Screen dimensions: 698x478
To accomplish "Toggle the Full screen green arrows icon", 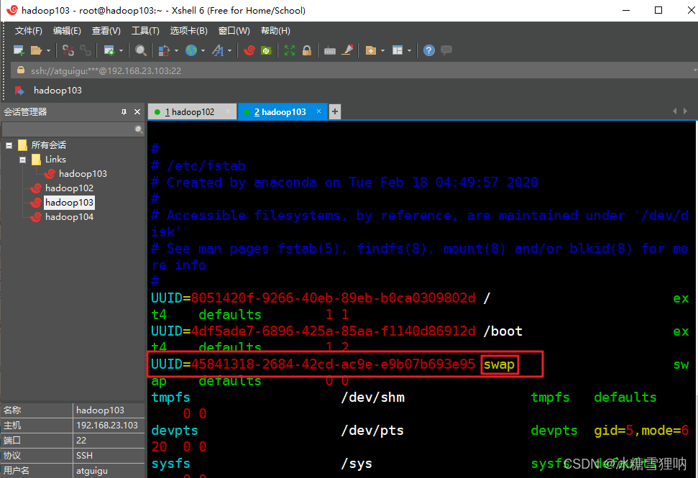I will [x=290, y=50].
